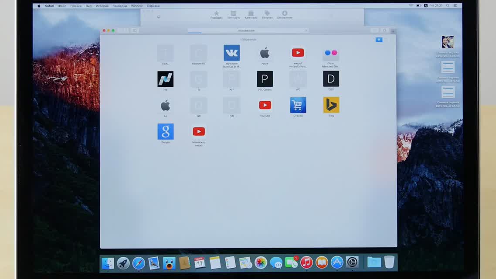Select the middle desktop screenshot file
The height and width of the screenshot is (279, 496).
(448, 67)
